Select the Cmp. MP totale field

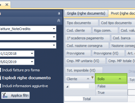point(121,61)
